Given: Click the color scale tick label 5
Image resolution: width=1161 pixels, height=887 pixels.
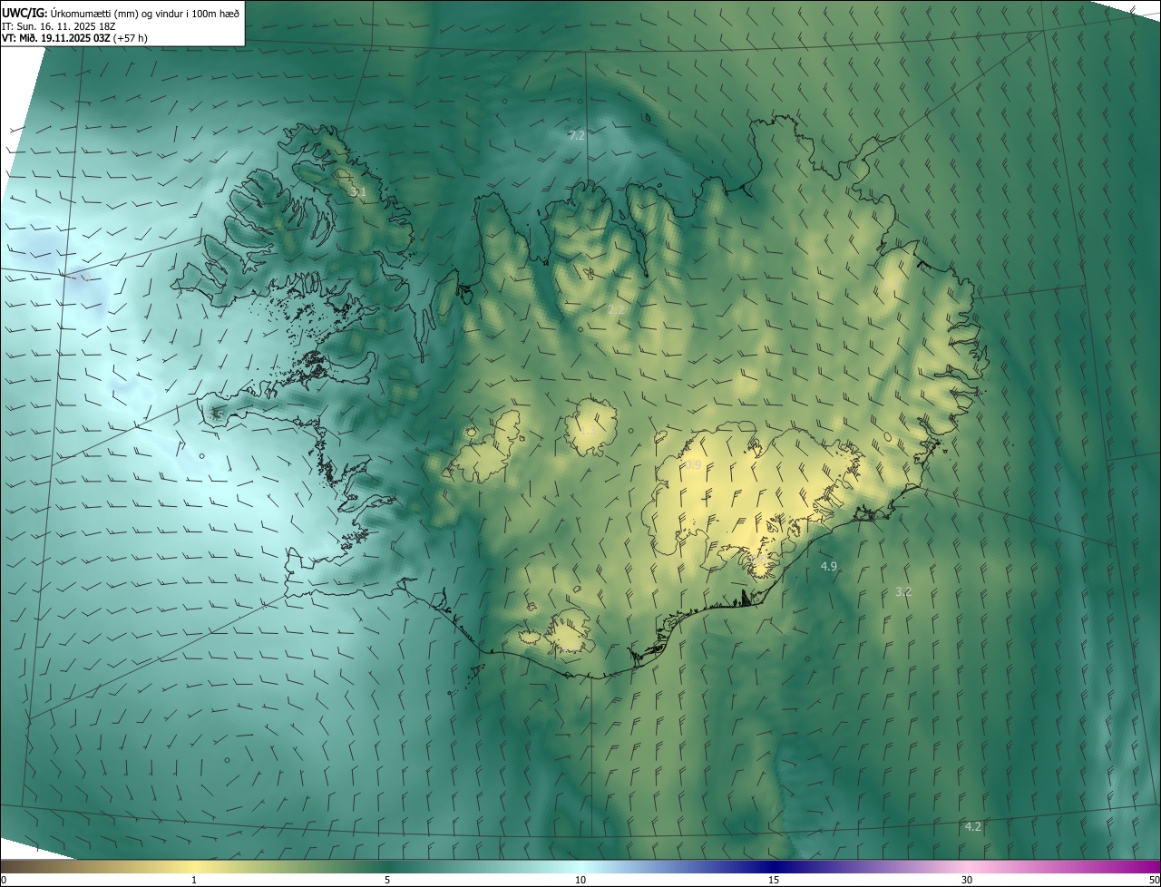Looking at the screenshot, I should pyautogui.click(x=387, y=880).
